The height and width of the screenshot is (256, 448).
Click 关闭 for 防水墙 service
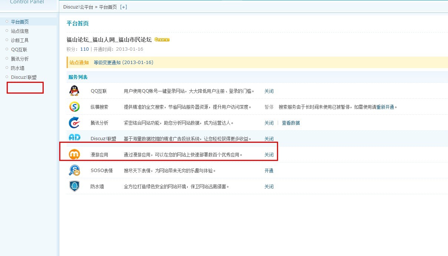point(269,186)
